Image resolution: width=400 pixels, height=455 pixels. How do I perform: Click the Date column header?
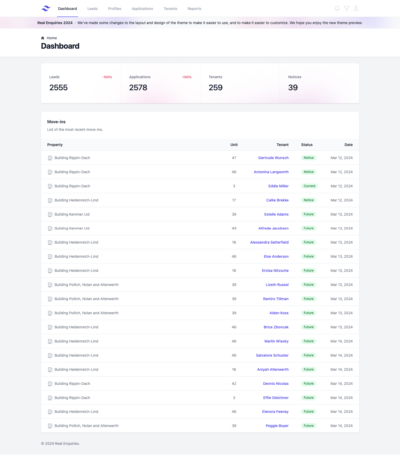coord(348,145)
